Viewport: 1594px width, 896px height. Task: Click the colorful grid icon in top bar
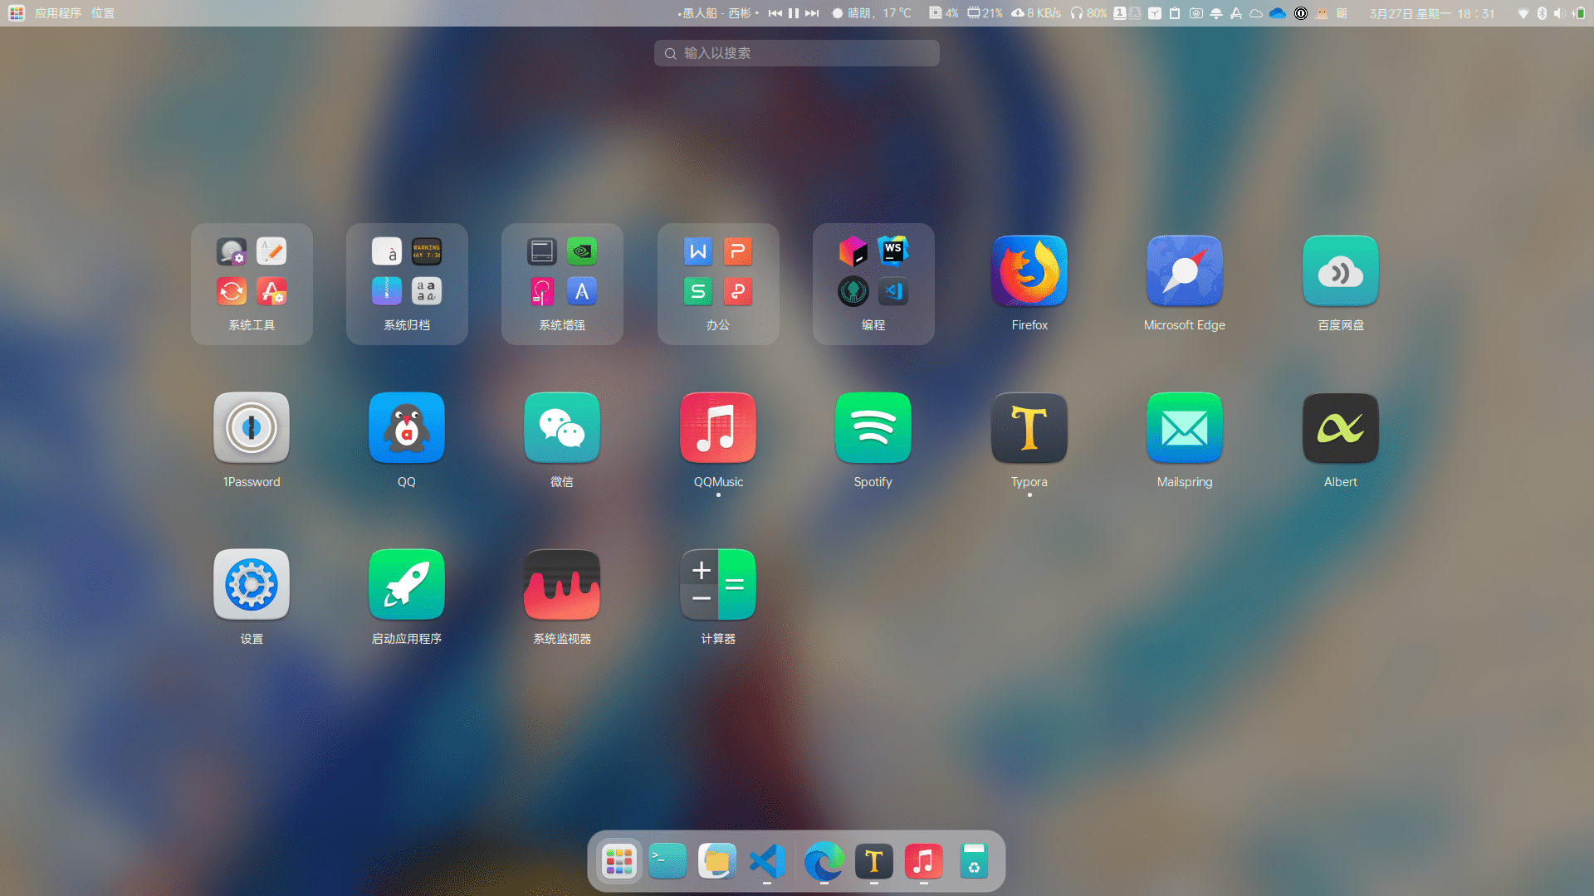point(17,13)
